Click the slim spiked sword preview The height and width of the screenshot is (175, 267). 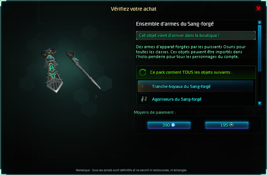[83, 69]
